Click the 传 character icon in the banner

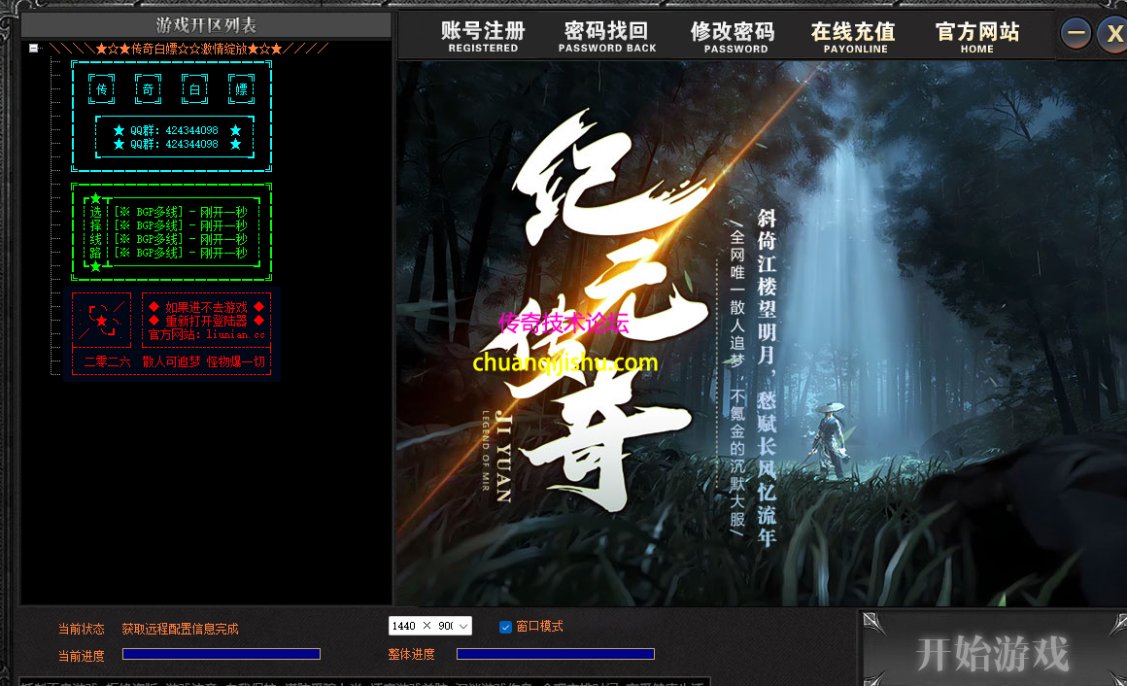click(102, 87)
